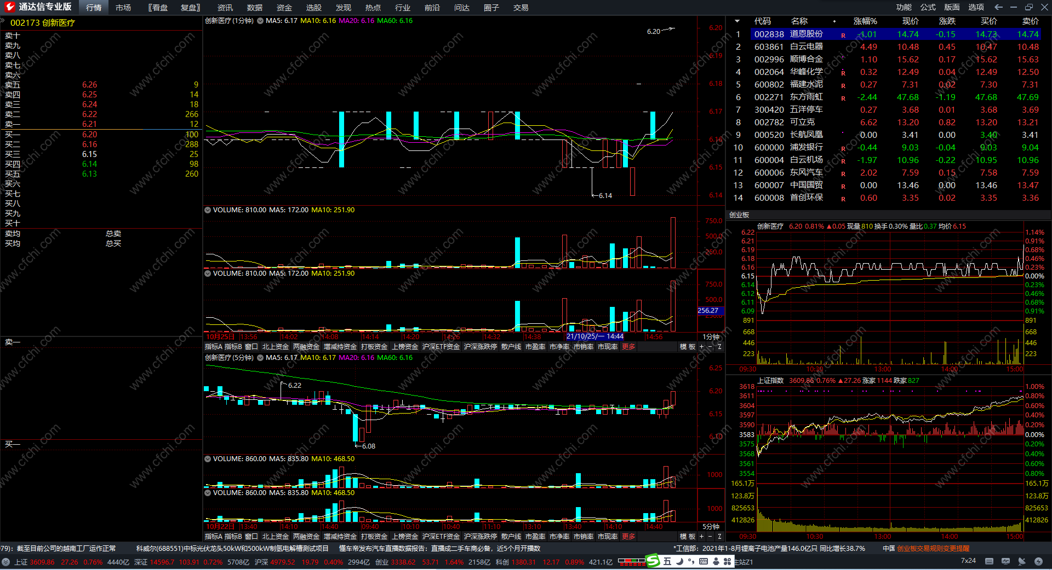Toggle 指标B on the 1-minute chart toolbar
This screenshot has height=570, width=1052.
(x=233, y=346)
